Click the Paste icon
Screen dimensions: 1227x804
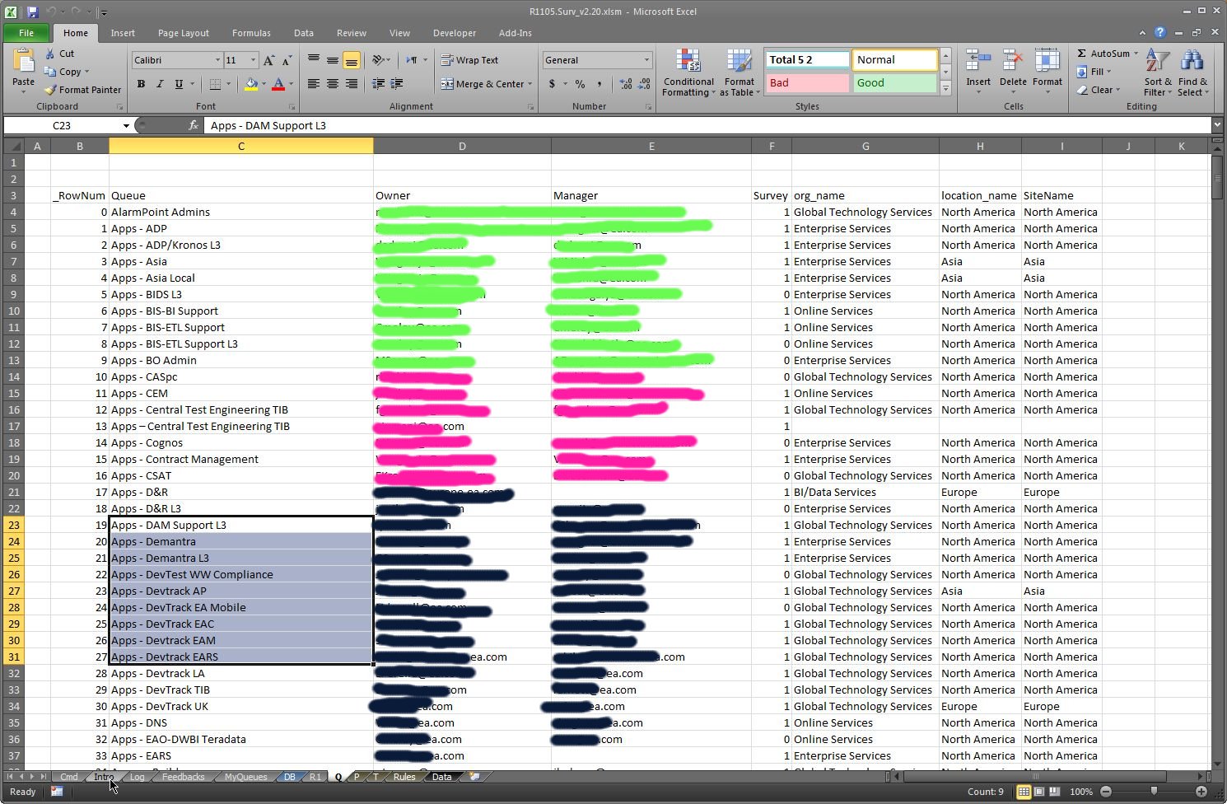point(23,62)
